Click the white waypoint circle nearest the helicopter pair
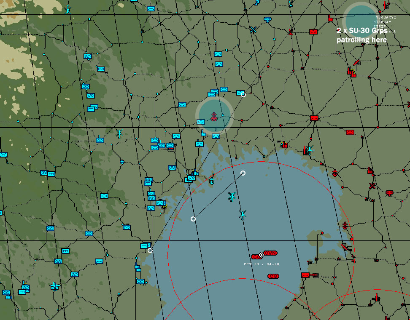The image size is (410, 320). click(x=243, y=173)
